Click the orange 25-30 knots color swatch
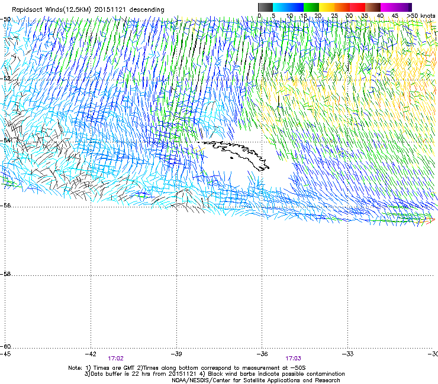Viewport: 438px width, 384px height. pos(342,7)
